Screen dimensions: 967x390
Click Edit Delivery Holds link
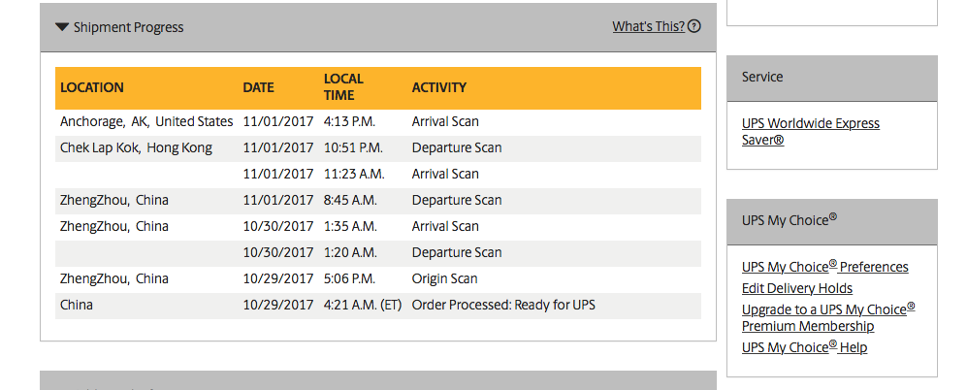click(x=797, y=288)
